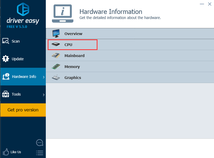Select the Overview category row
Image resolution: width=214 pixels, height=158 pixels.
(x=130, y=33)
